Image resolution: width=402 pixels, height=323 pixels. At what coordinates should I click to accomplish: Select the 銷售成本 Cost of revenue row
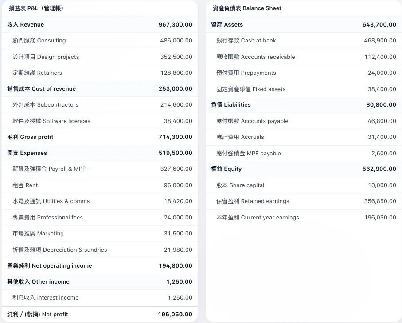[x=100, y=89]
